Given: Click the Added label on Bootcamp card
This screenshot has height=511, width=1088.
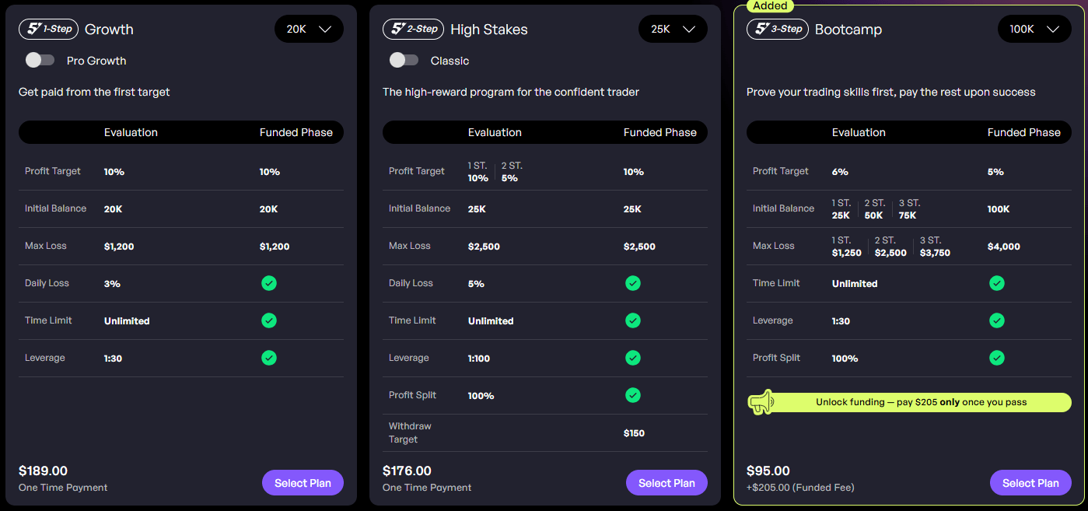Looking at the screenshot, I should point(770,5).
